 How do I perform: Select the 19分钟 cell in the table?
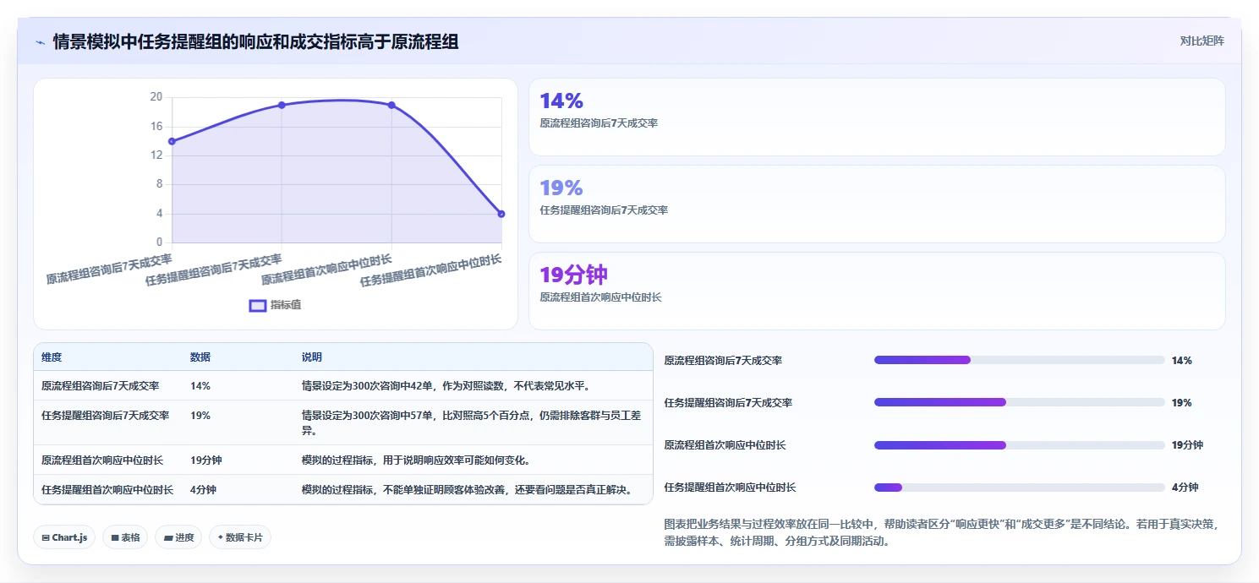pyautogui.click(x=205, y=460)
